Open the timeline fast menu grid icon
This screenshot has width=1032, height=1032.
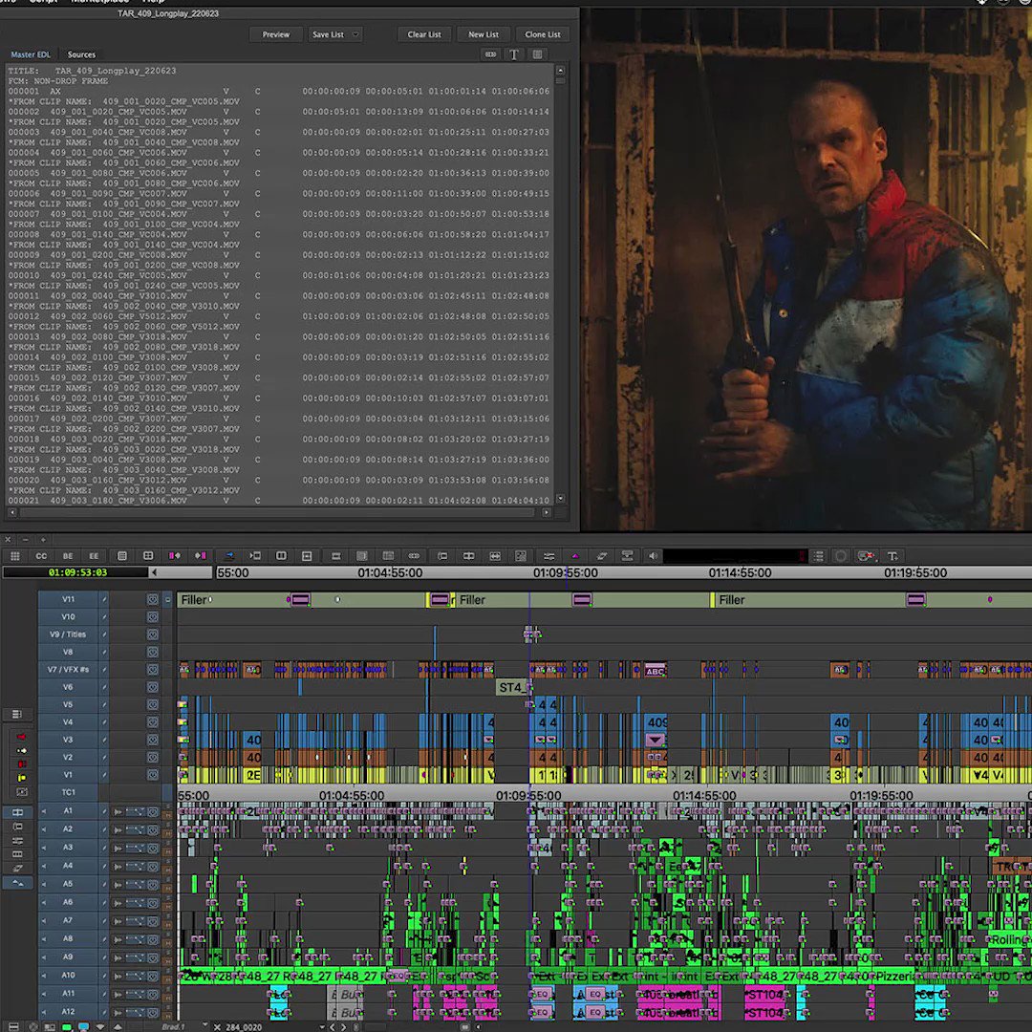tap(15, 556)
